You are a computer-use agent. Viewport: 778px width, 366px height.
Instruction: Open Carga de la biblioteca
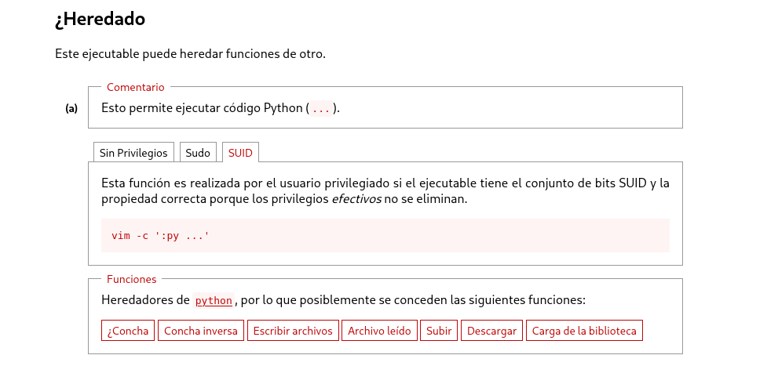point(584,331)
